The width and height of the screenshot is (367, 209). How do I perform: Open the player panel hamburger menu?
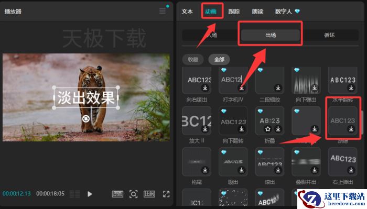point(163,11)
